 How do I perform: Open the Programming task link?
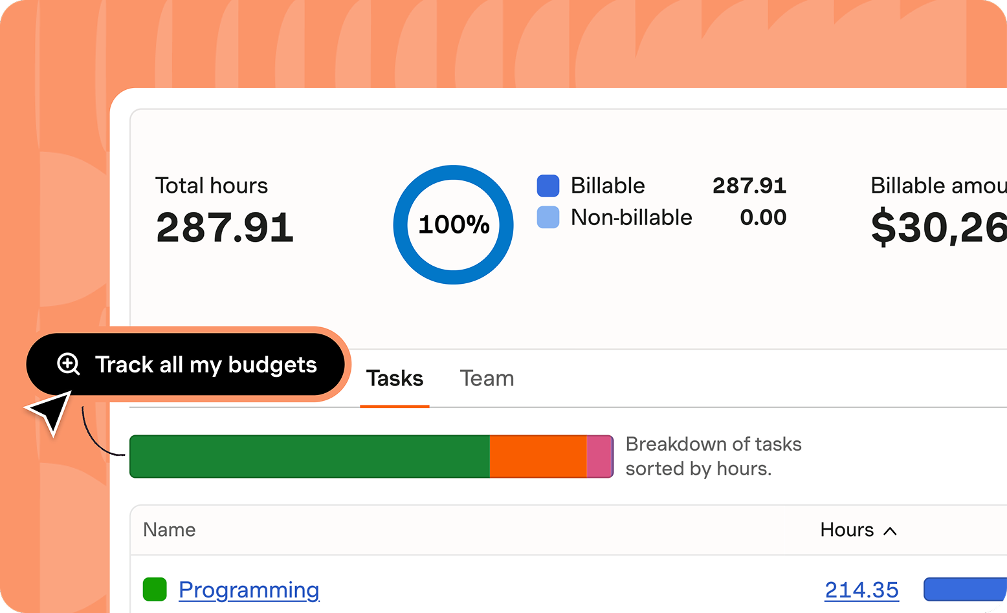(x=249, y=590)
